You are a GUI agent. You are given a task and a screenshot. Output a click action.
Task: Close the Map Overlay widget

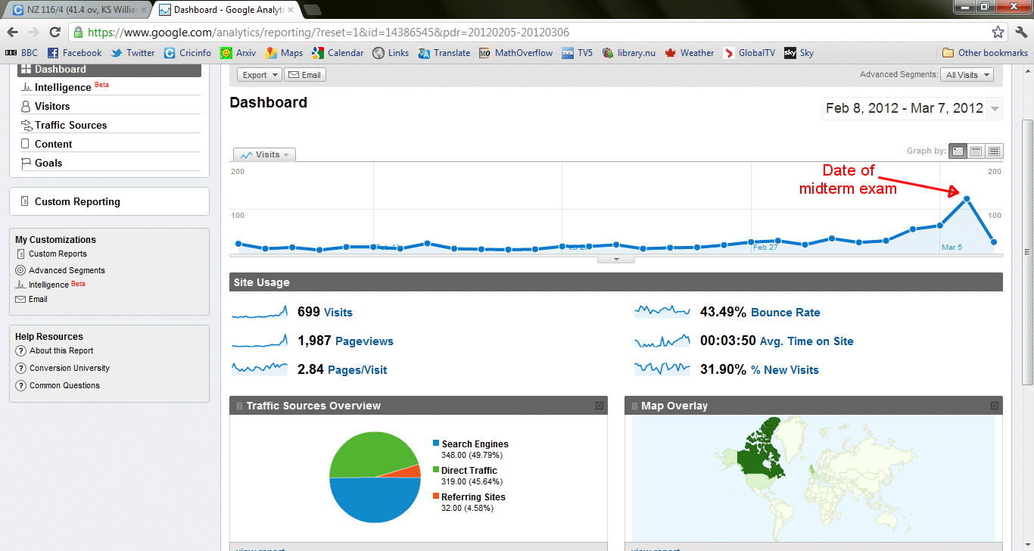coord(995,406)
